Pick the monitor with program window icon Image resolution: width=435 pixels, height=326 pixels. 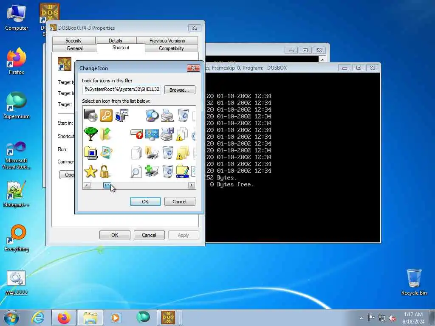[x=121, y=115]
